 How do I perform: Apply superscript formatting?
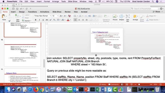coord(51,20)
